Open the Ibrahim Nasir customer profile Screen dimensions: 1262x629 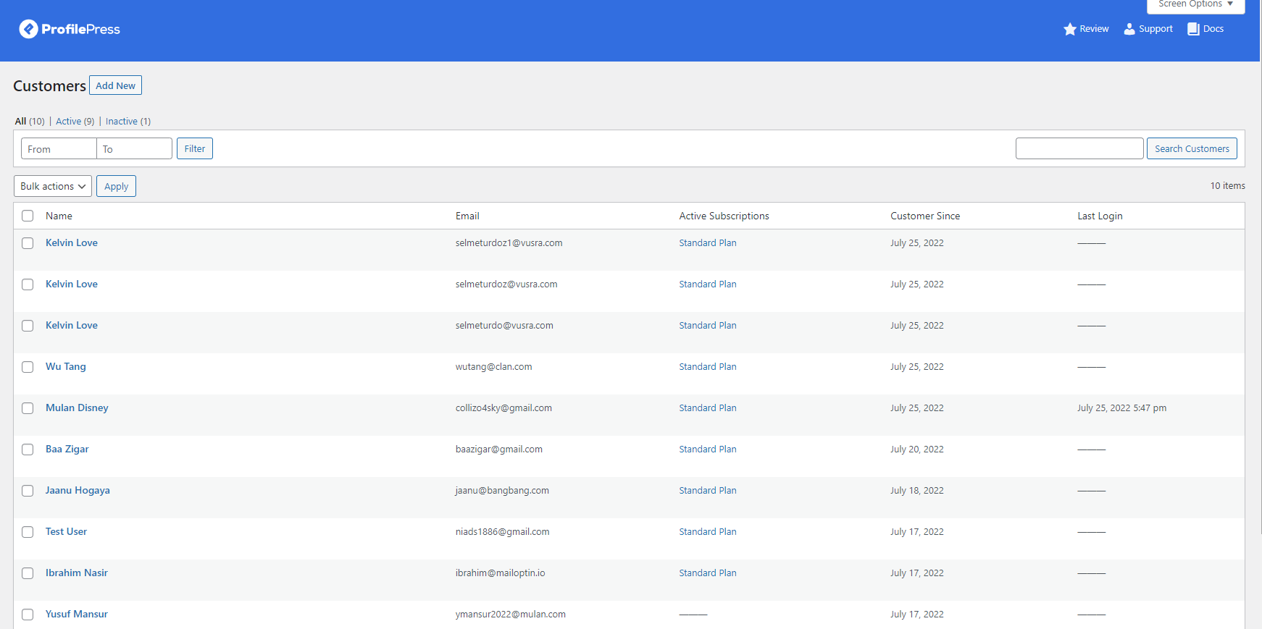(x=77, y=573)
